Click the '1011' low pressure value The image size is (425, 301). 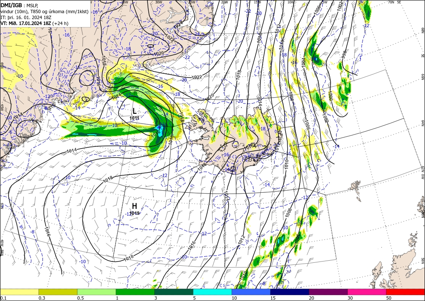point(134,118)
